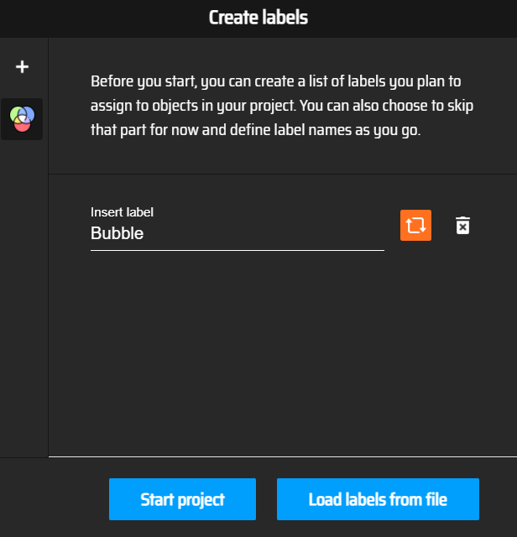Viewport: 517px width, 537px height.
Task: Click the overlapping colored circles icon
Action: [22, 119]
